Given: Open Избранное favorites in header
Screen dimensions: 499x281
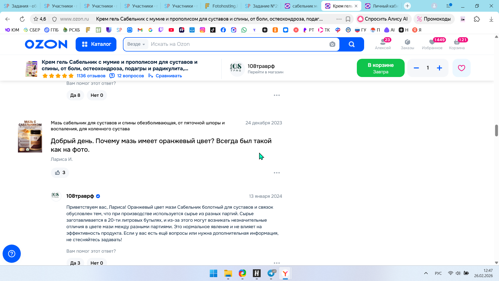Looking at the screenshot, I should point(432,44).
